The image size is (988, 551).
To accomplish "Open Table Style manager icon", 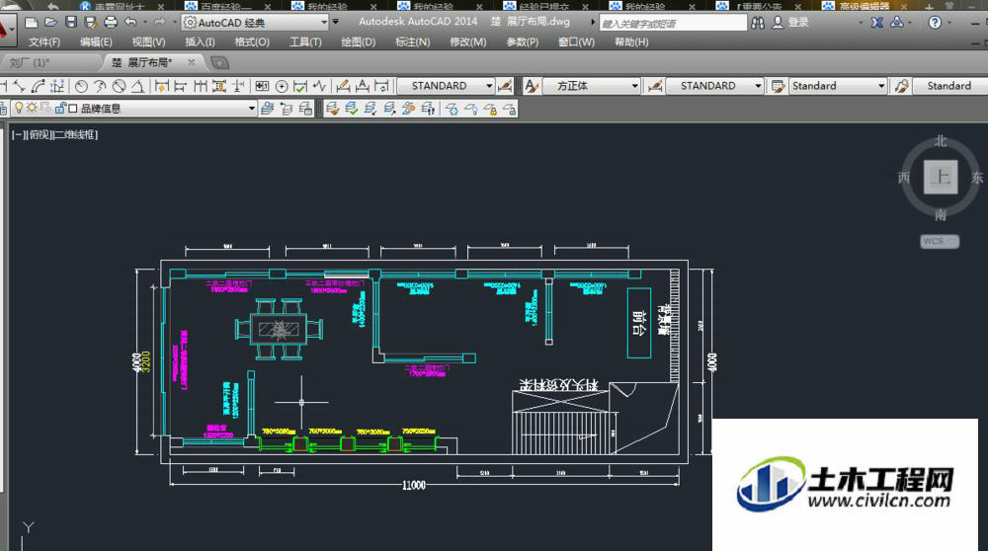I will (779, 86).
